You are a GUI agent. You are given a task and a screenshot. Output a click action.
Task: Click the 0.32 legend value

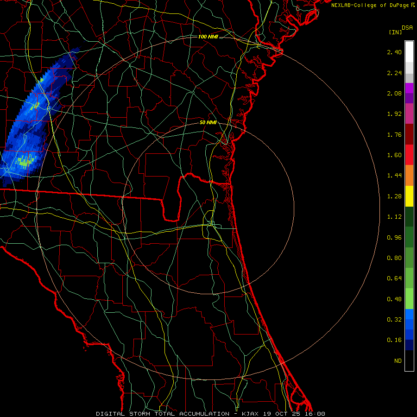point(394,320)
